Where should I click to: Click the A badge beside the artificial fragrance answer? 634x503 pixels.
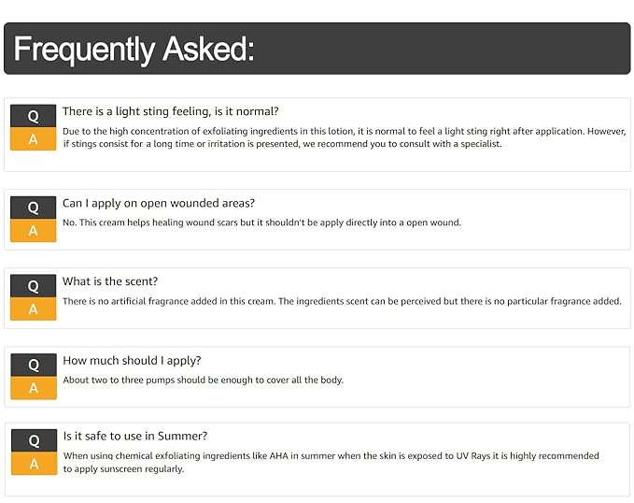(34, 309)
